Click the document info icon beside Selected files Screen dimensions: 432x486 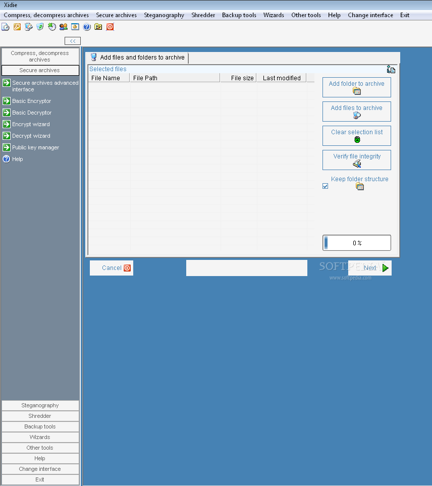(391, 70)
